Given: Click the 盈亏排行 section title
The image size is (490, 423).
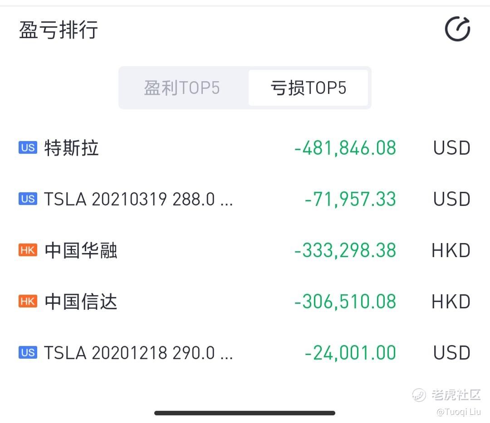Looking at the screenshot, I should pos(59,30).
